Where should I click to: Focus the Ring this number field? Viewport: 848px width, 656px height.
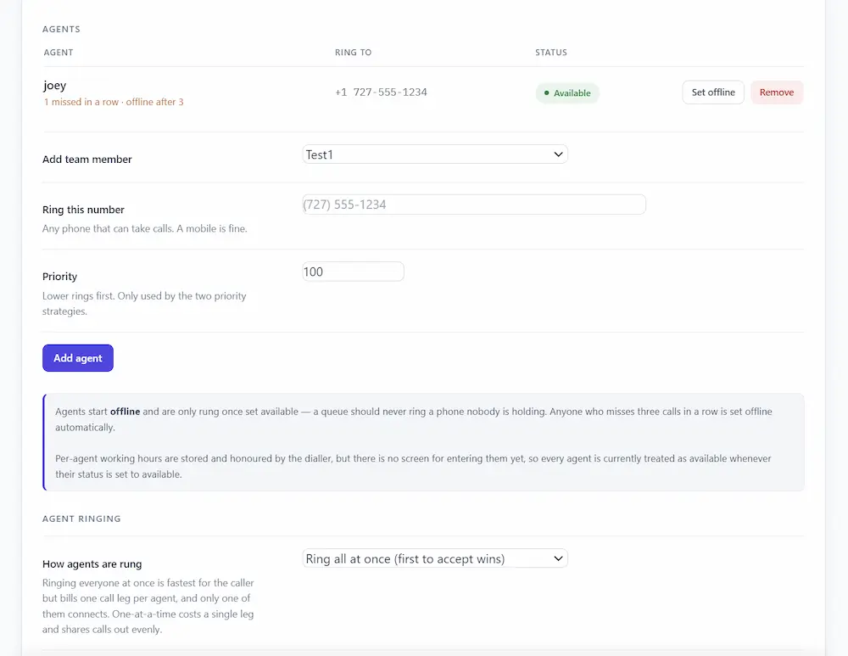(x=474, y=205)
